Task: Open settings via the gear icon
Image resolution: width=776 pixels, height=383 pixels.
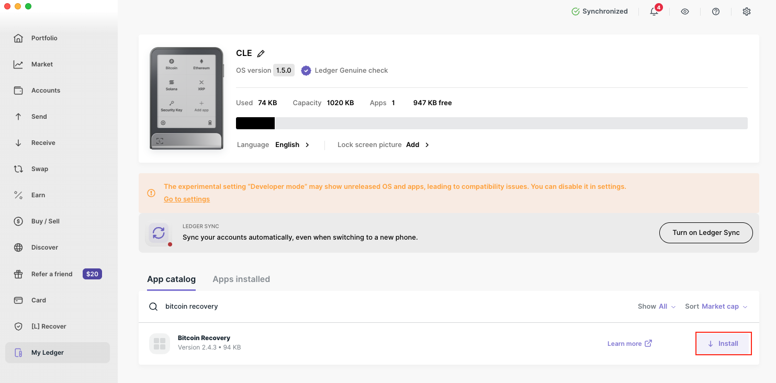Action: pos(747,12)
